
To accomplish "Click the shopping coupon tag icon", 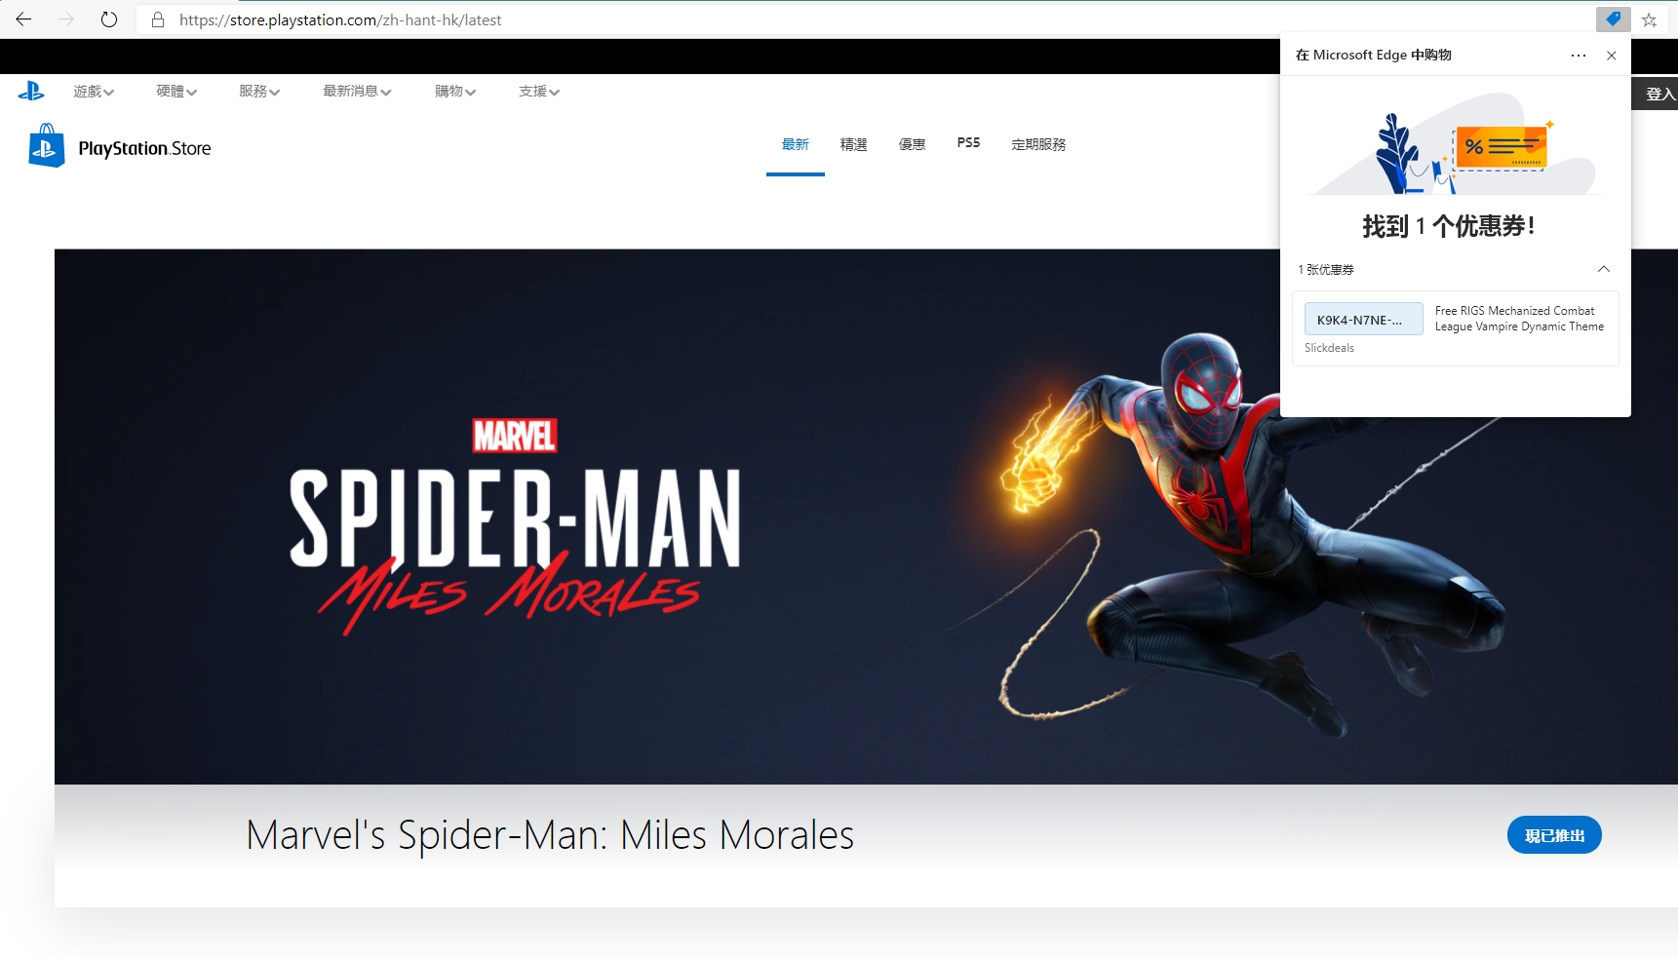I will [x=1613, y=19].
